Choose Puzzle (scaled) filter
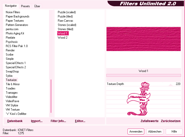This screenshot has height=137, width=185. coord(67,12)
